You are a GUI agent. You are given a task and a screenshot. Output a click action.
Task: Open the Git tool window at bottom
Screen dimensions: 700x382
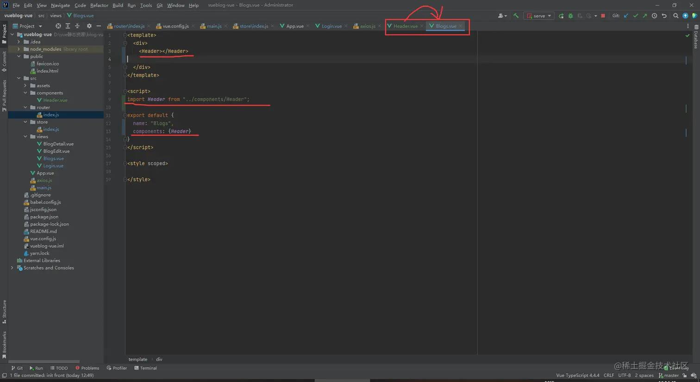[17, 368]
